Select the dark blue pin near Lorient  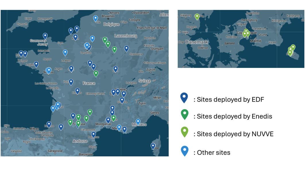tap(36, 64)
